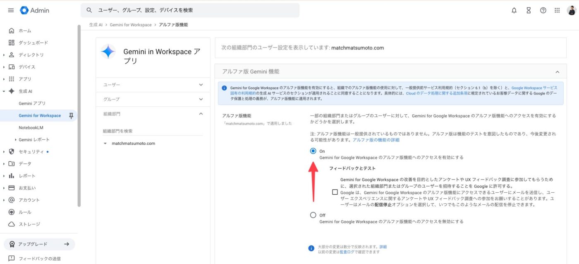
Task: Check the feedback and testing checkbox
Action: coord(335,192)
